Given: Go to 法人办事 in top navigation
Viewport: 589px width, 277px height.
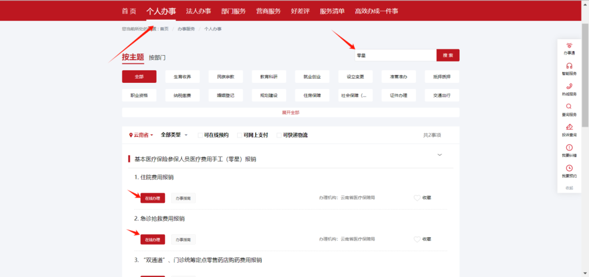Looking at the screenshot, I should [199, 11].
